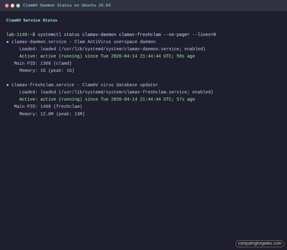
Task: Open the computingforgeeks.com badge link
Action: click(x=259, y=243)
